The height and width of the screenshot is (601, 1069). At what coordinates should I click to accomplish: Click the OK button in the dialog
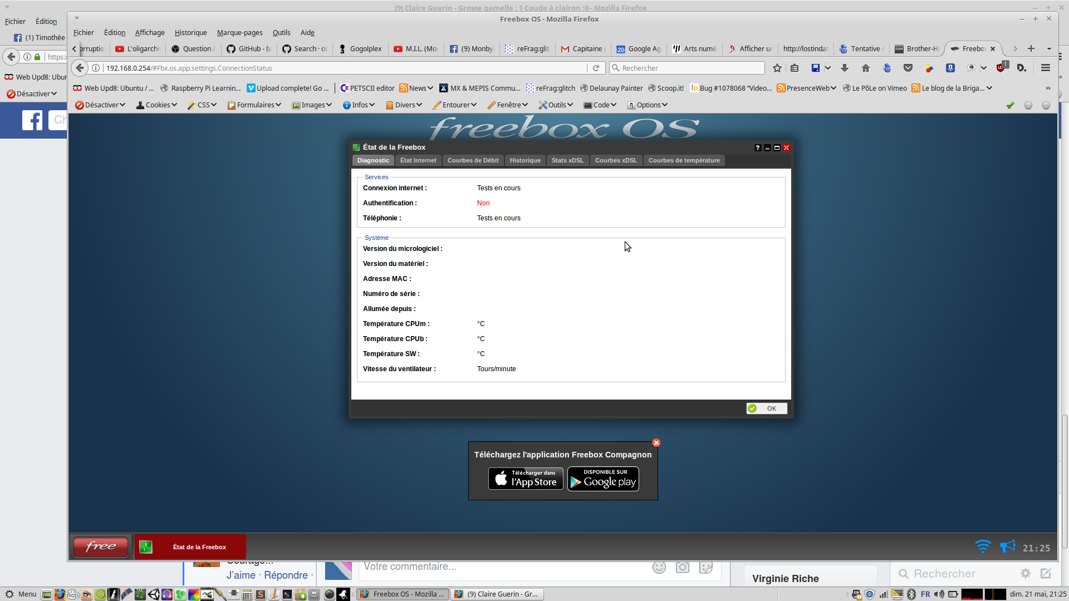click(767, 408)
